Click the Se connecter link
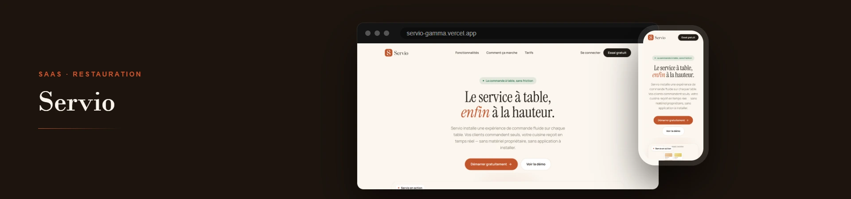 coord(590,53)
